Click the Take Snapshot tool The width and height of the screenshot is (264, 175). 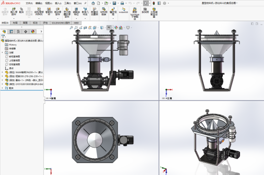pyautogui.click(x=145, y=10)
